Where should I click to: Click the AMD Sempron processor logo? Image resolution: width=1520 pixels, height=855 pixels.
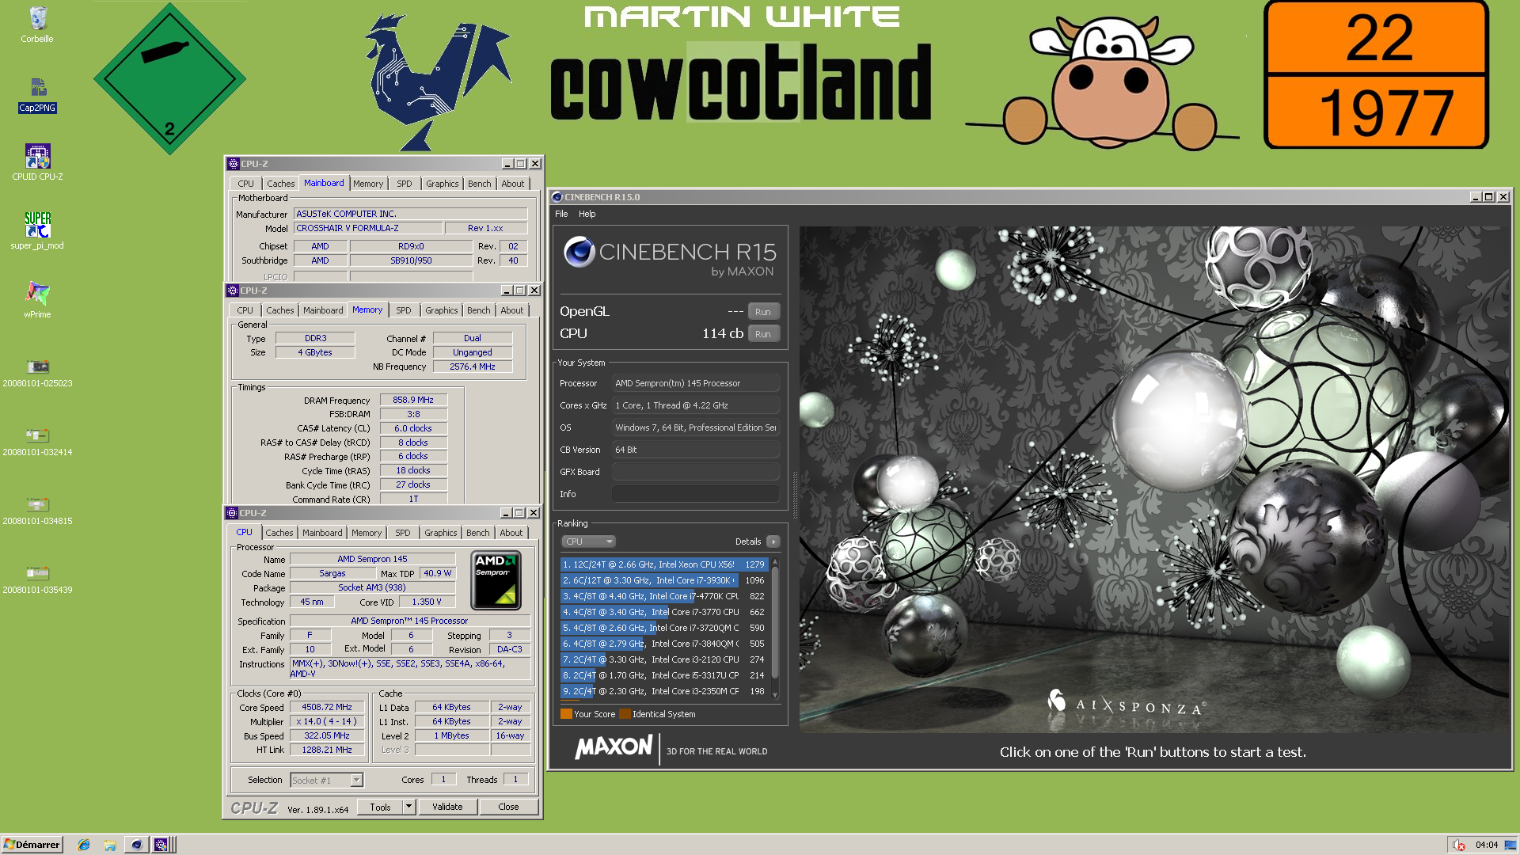tap(496, 580)
